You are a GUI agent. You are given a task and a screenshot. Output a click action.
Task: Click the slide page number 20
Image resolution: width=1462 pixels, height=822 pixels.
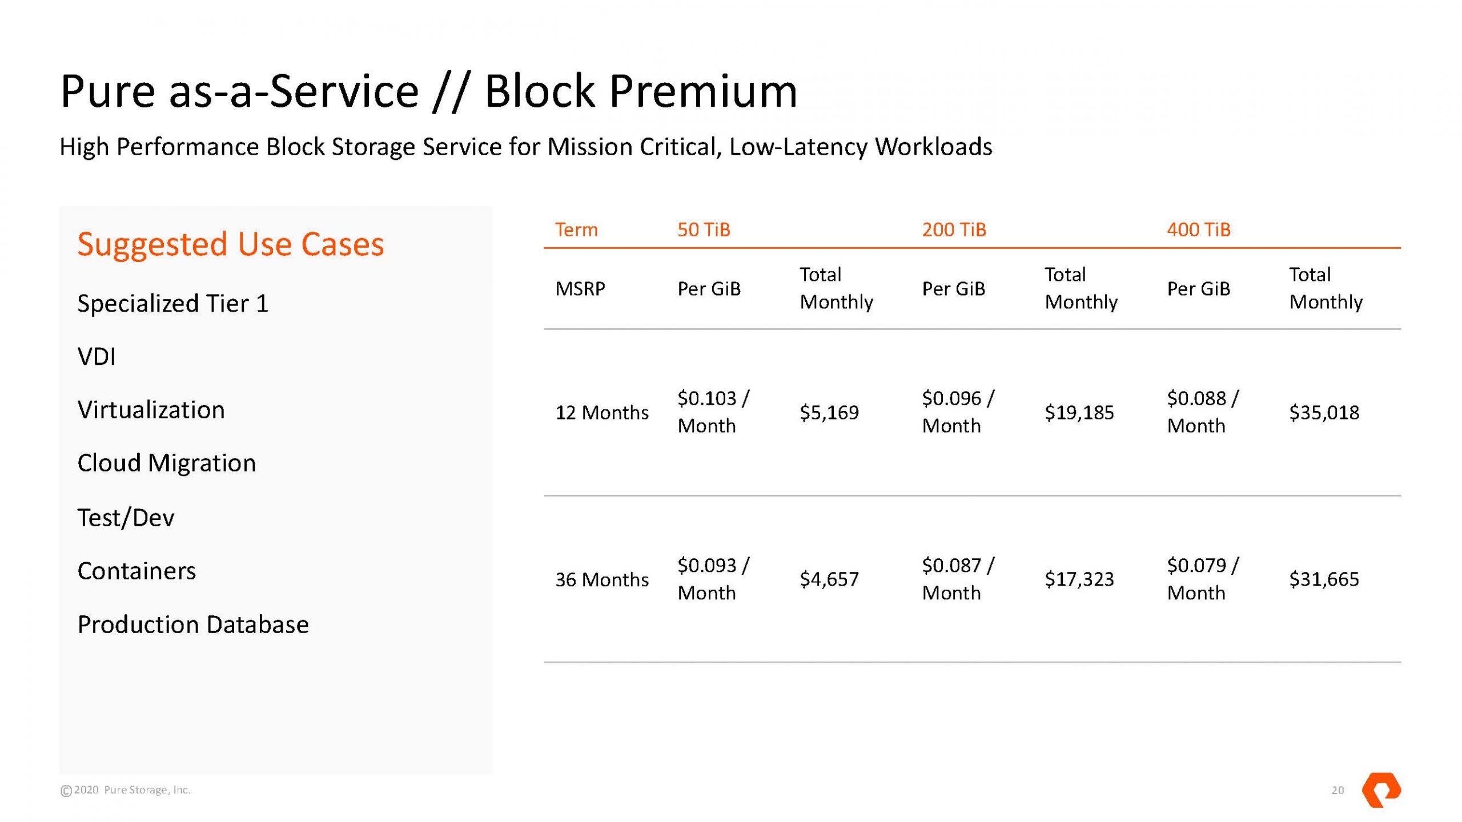(1338, 791)
